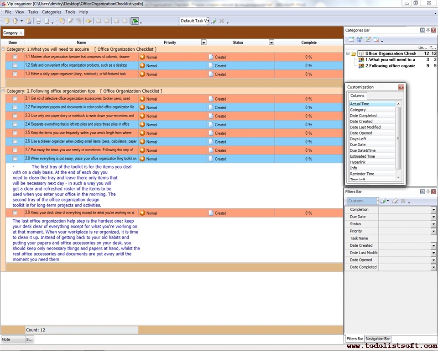Click the Category grouping button

coord(13,33)
